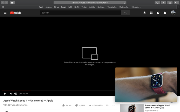Click the YouTube logo
Image resolution: width=180 pixels, height=112 pixels.
(x=16, y=13)
